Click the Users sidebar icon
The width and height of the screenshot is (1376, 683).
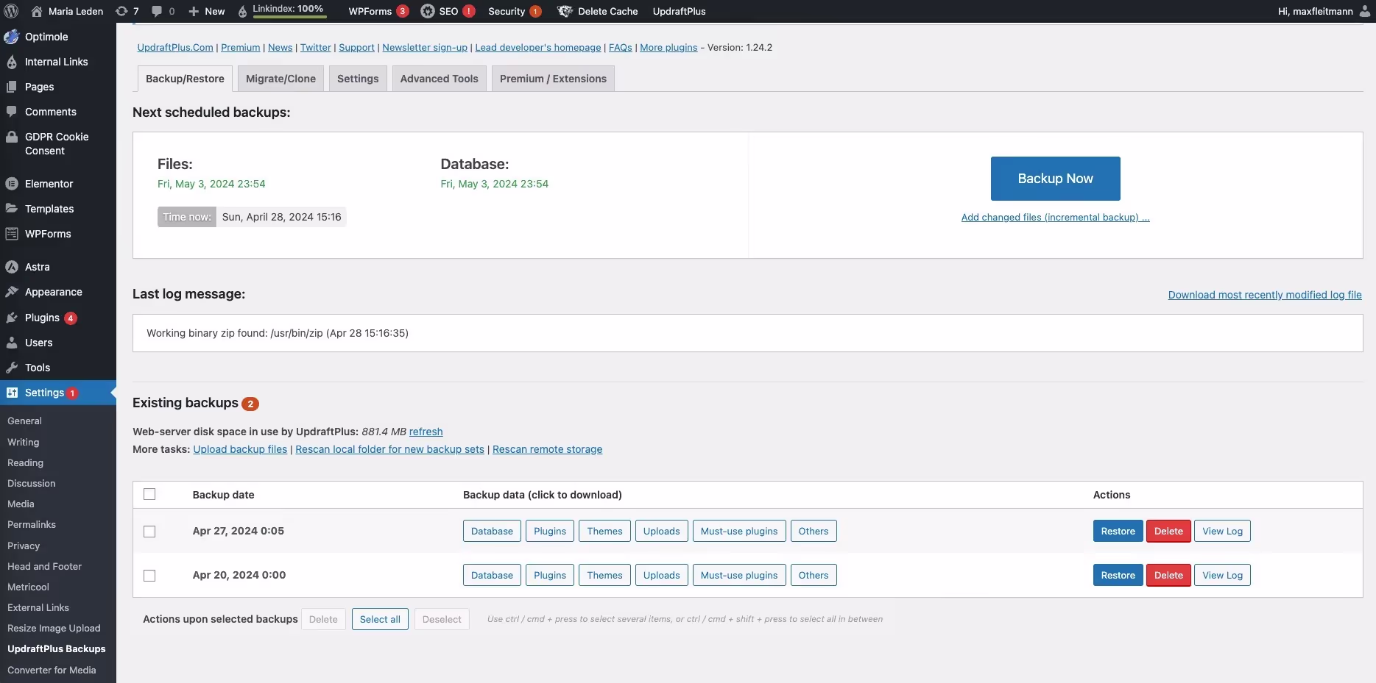12,343
